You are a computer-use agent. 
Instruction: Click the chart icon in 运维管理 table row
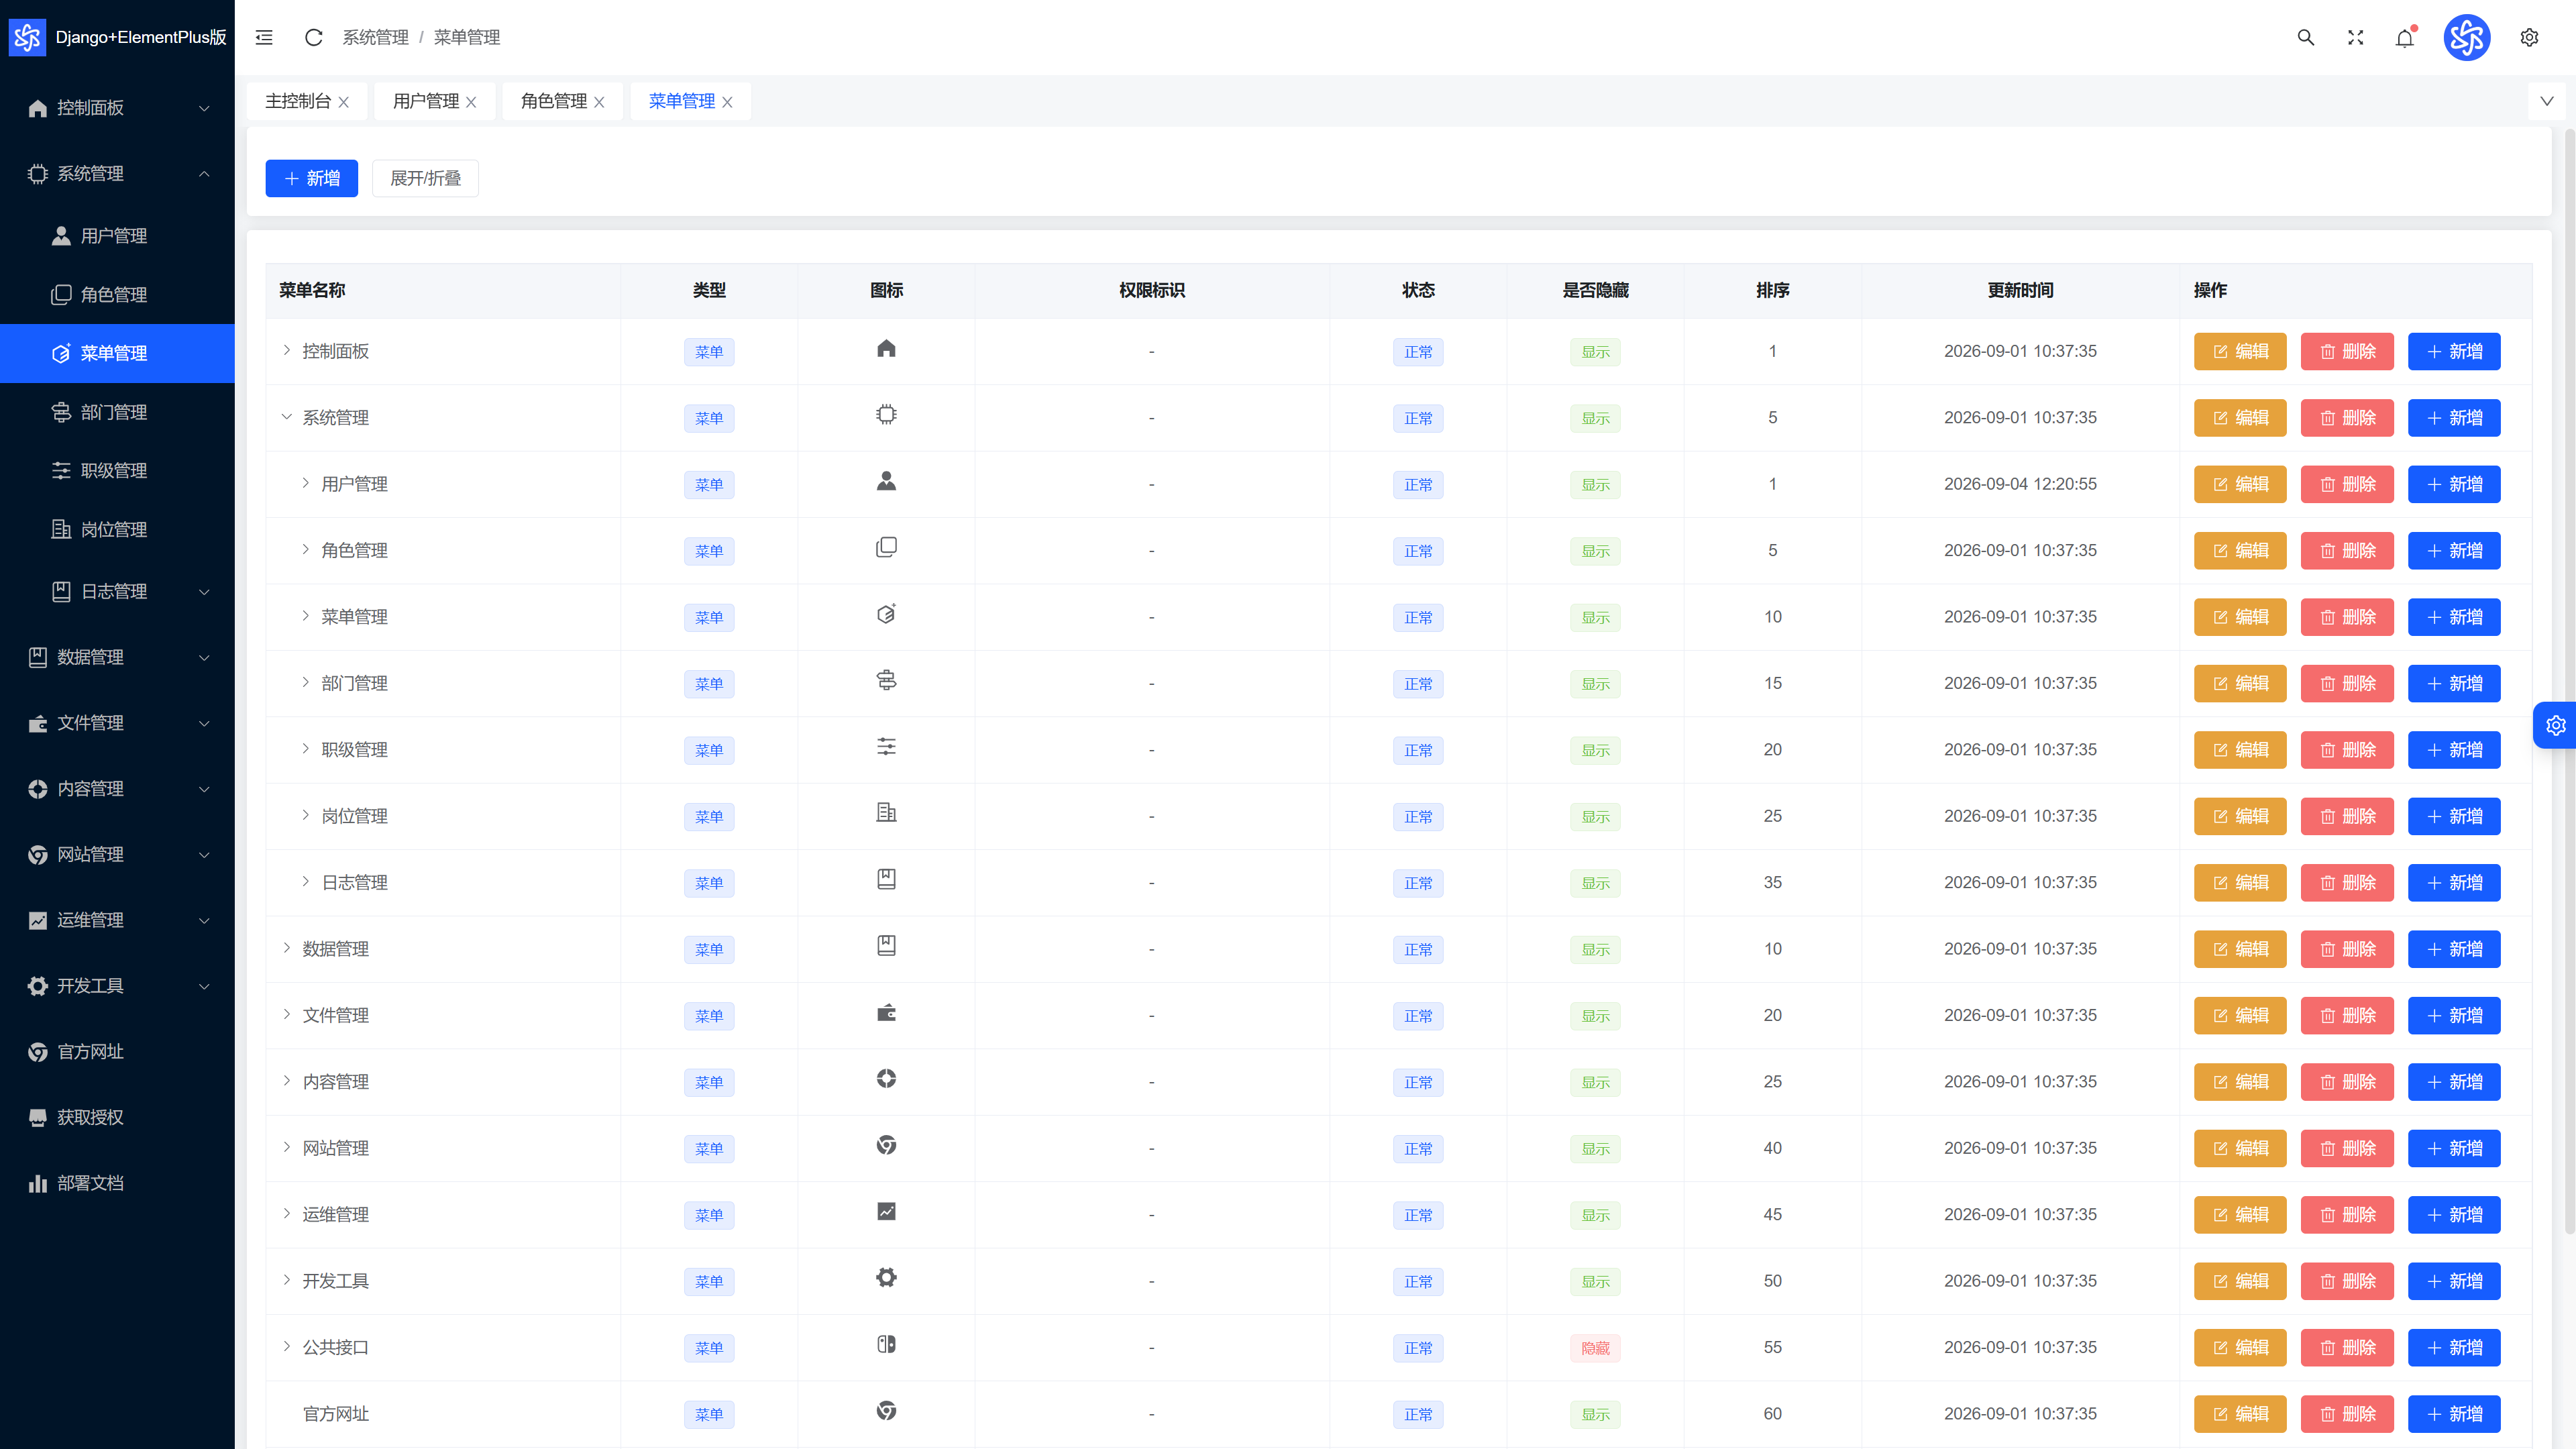(x=886, y=1211)
